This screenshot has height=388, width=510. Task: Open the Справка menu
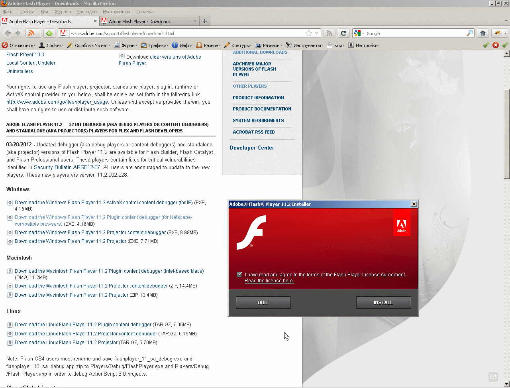pyautogui.click(x=145, y=12)
